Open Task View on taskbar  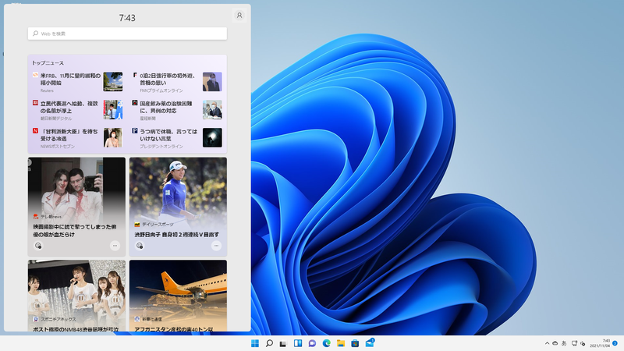(283, 343)
